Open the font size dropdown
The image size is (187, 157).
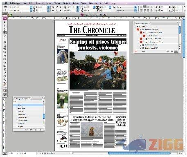coord(48,7)
